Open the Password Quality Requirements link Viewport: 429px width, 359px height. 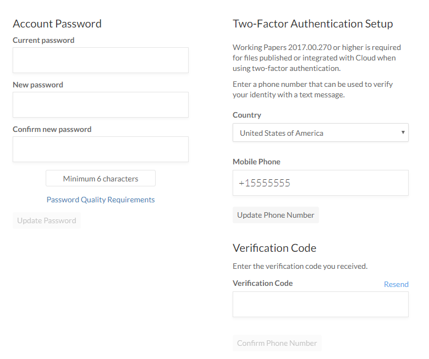100,200
